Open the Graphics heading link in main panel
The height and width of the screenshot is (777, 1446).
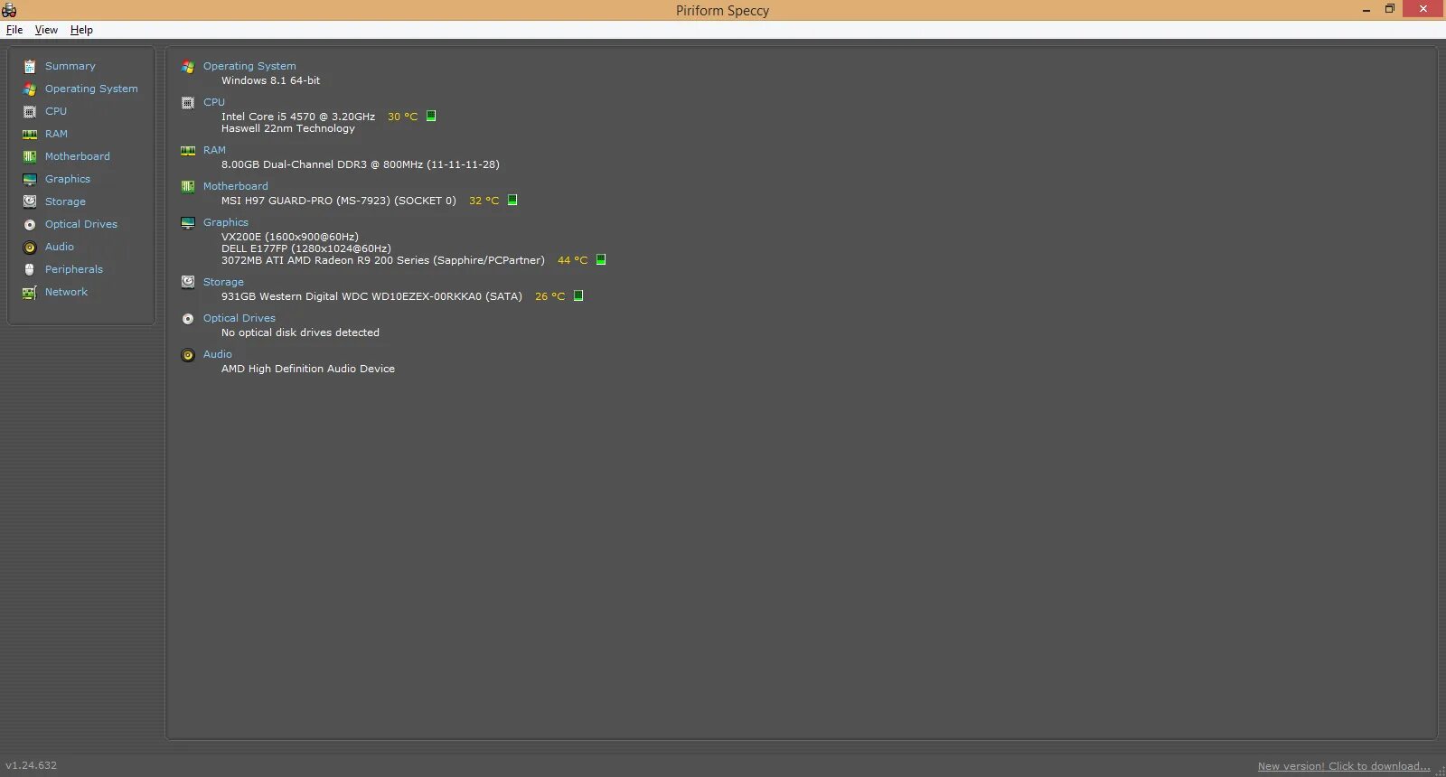226,222
